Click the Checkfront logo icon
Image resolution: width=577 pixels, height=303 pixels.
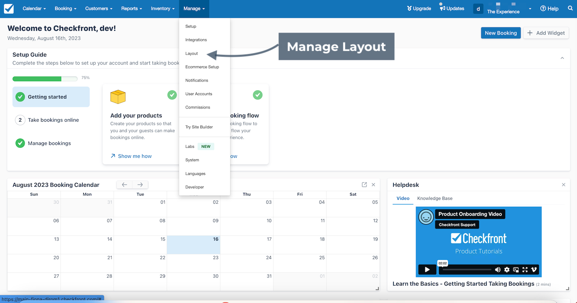[x=8, y=8]
